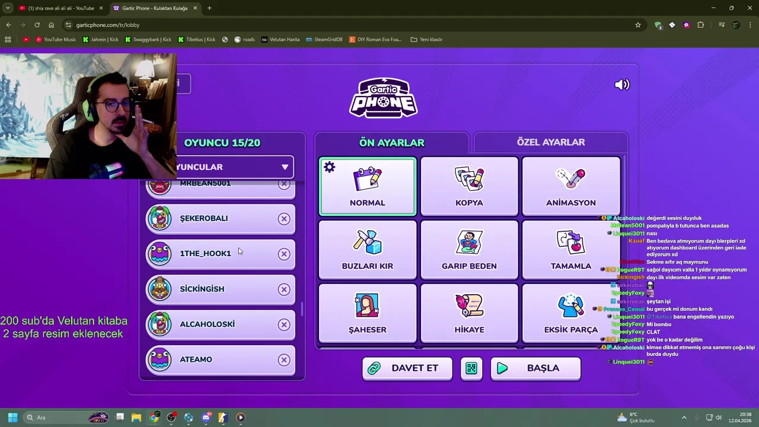Open the DIY Roman Eva Foa... bookmark
The image size is (759, 427).
pyautogui.click(x=375, y=40)
